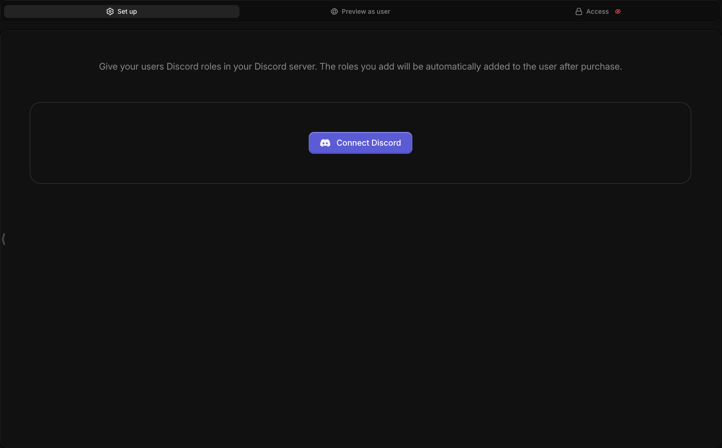Expand the collapsed sidebar handle on left edge
This screenshot has height=448, width=722.
click(4, 239)
